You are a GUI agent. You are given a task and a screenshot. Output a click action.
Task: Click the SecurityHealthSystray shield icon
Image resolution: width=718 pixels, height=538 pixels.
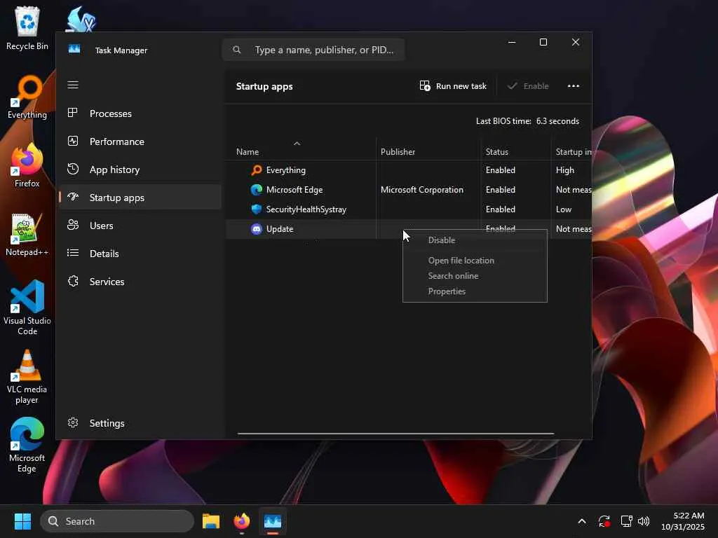[257, 209]
